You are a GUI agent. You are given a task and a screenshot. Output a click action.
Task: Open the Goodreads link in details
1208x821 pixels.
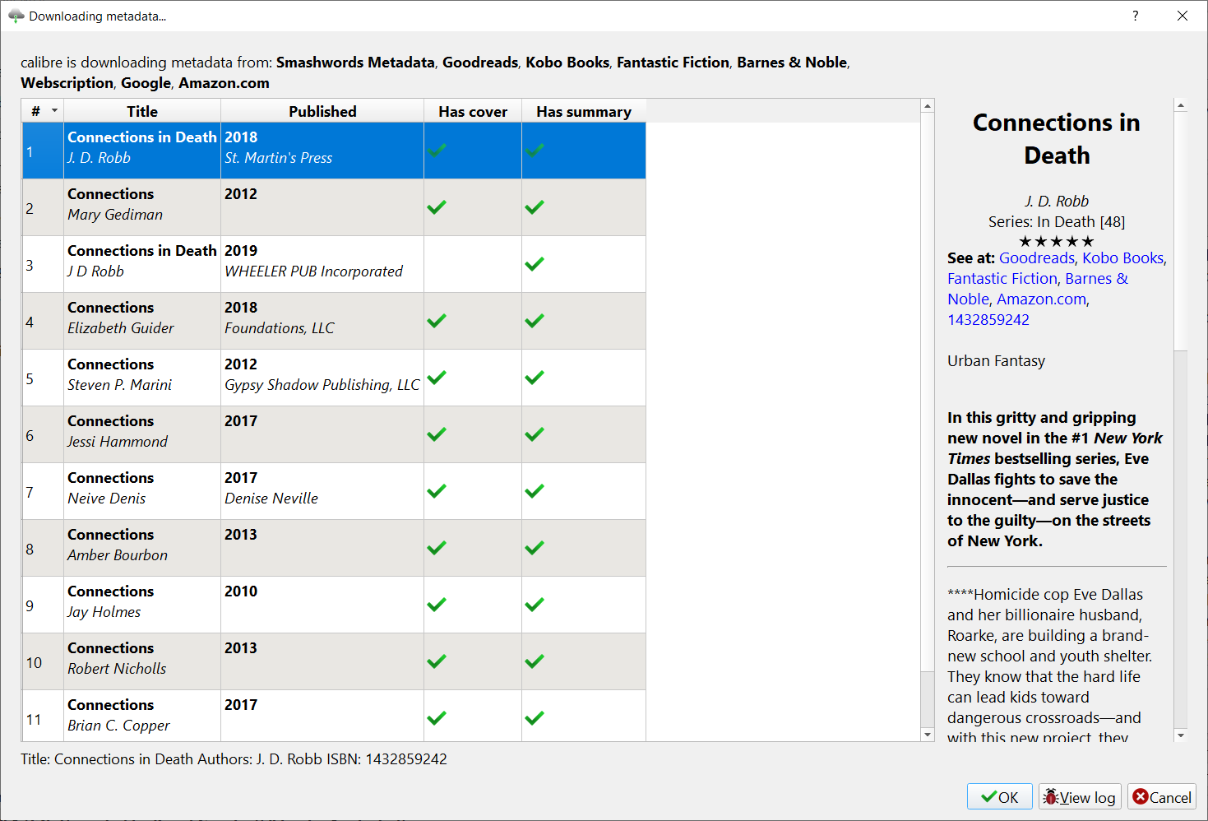tap(1036, 258)
